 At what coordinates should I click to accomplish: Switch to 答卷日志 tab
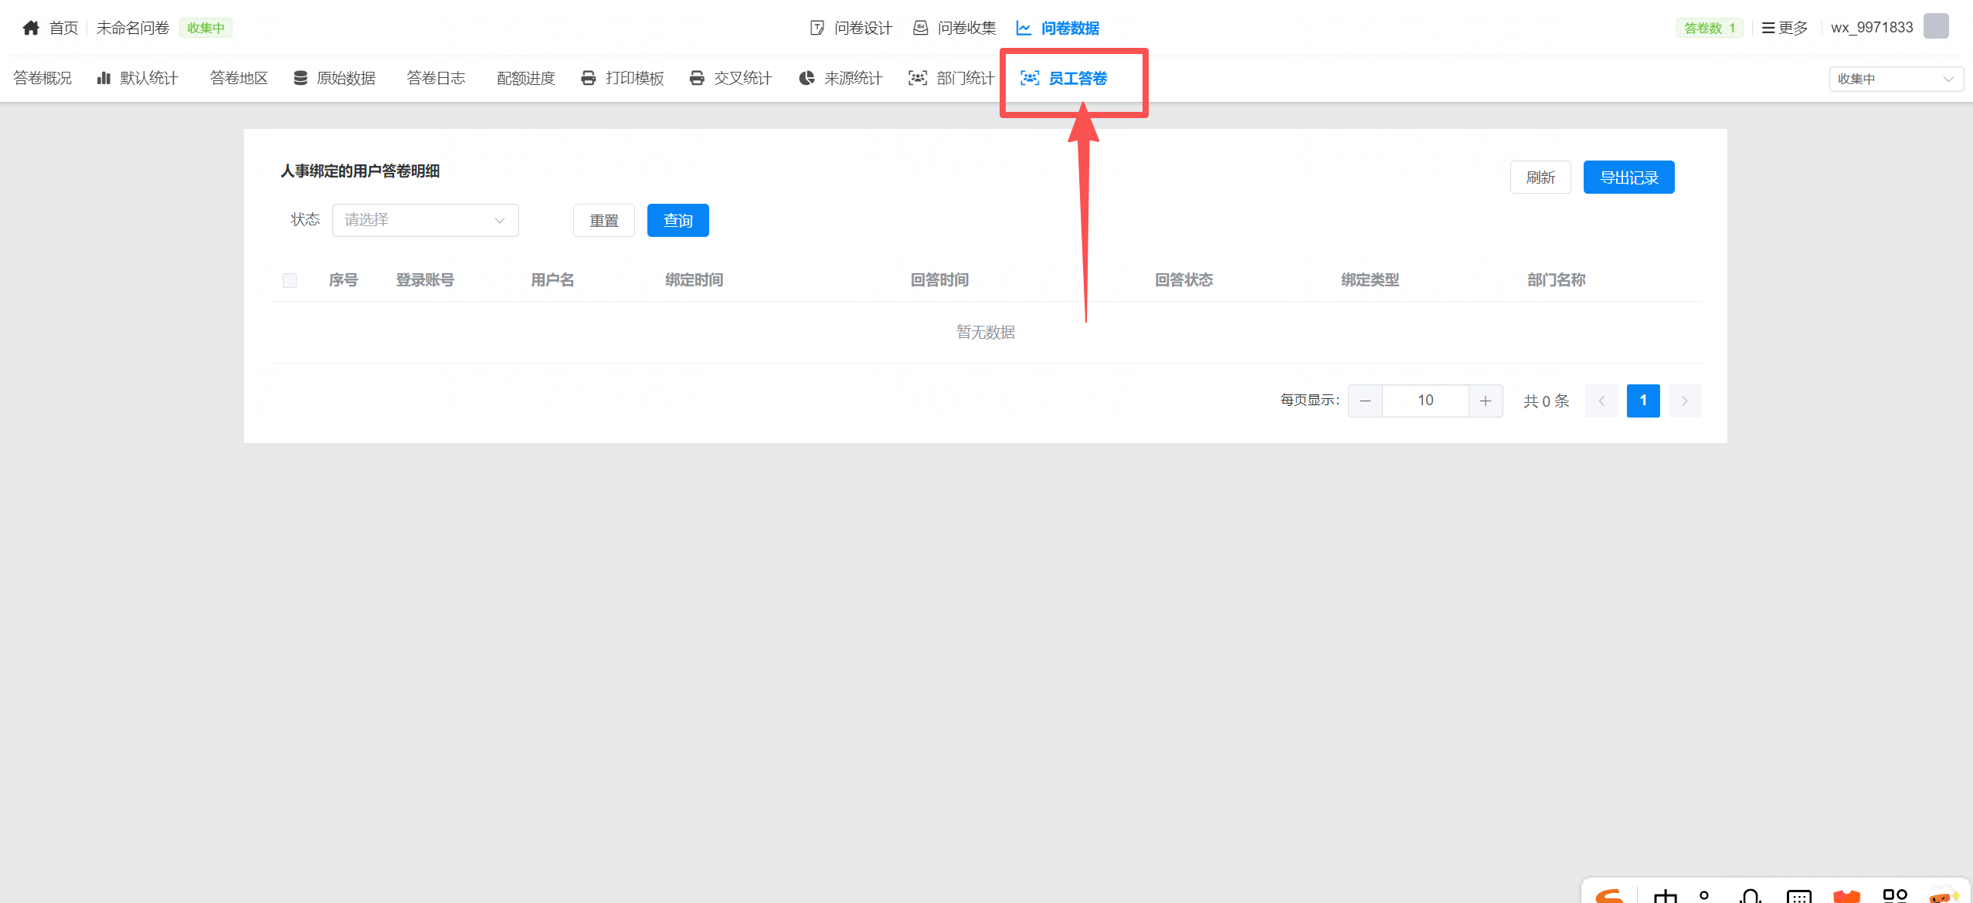[x=436, y=78]
